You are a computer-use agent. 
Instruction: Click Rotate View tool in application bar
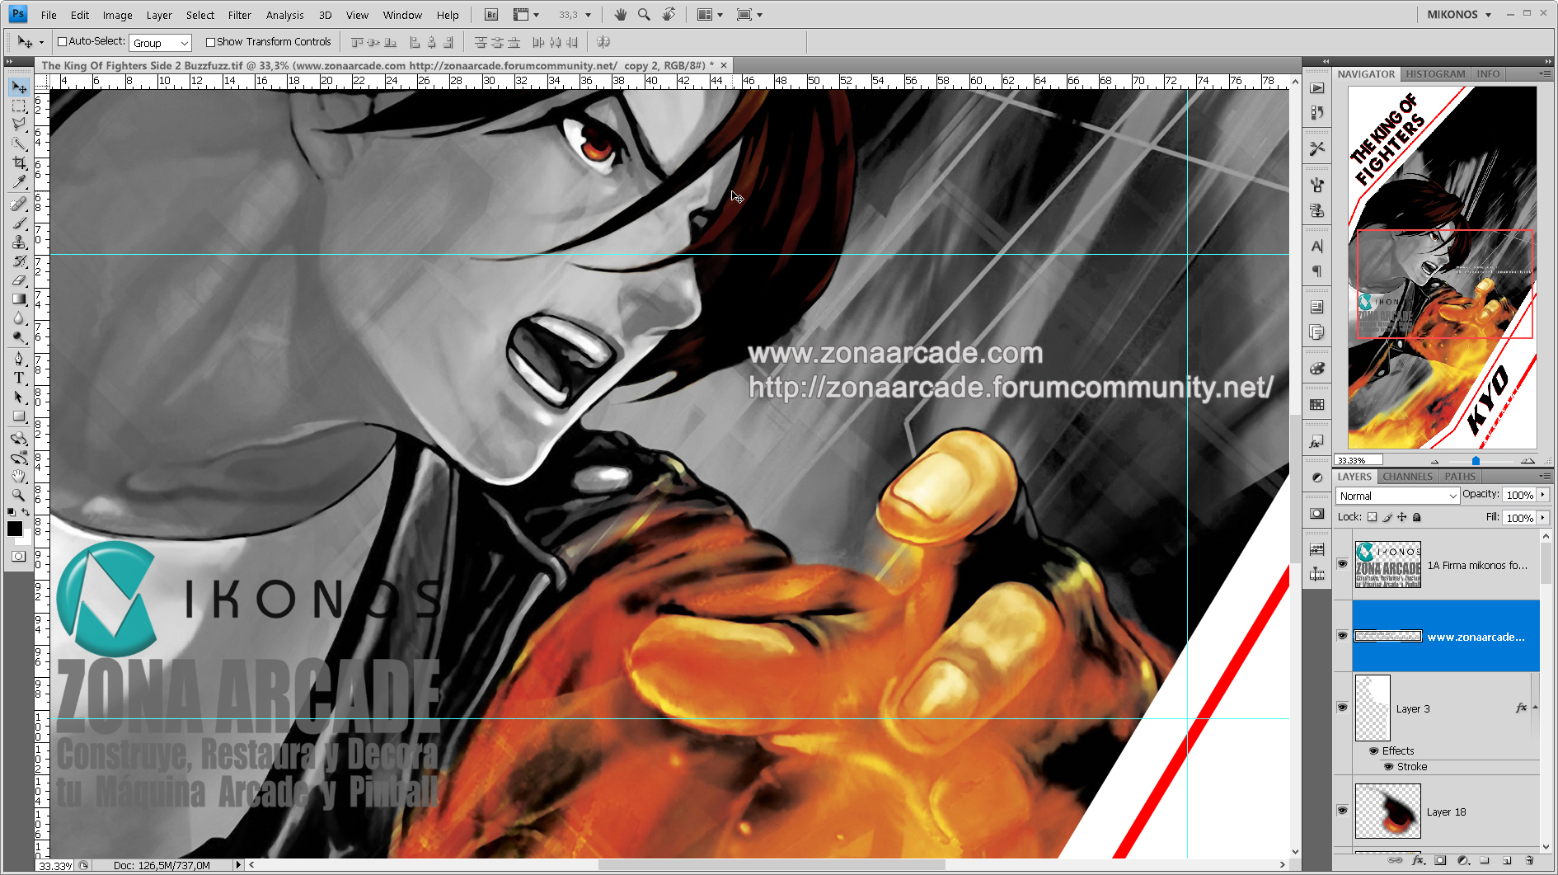click(669, 15)
